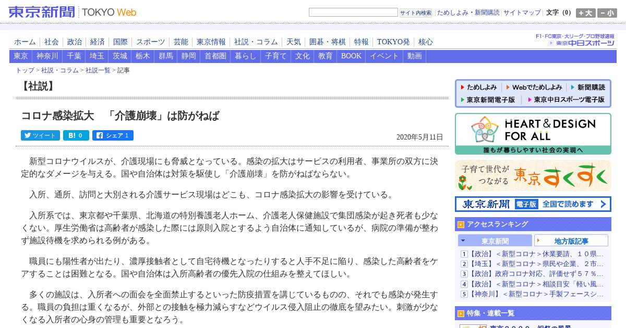Viewport: 626px width, 328px height.
Task: Open the 政治 menu item
Action: pyautogui.click(x=75, y=42)
